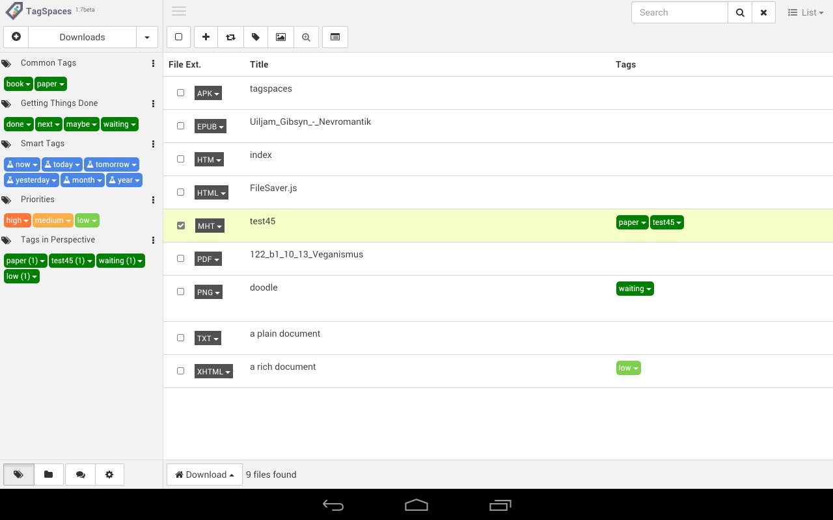
Task: Click the Download path button
Action: pos(204,474)
